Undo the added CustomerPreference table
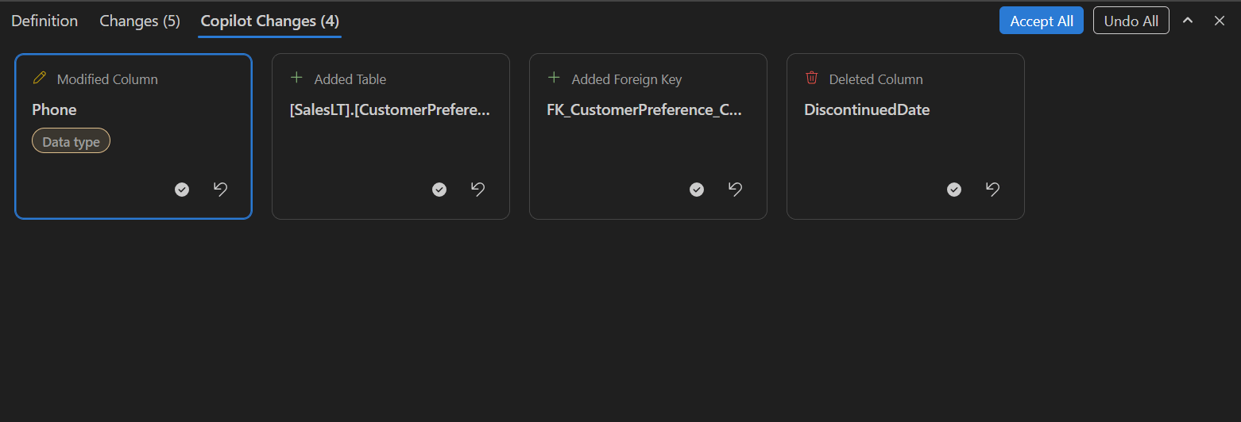 (x=477, y=190)
